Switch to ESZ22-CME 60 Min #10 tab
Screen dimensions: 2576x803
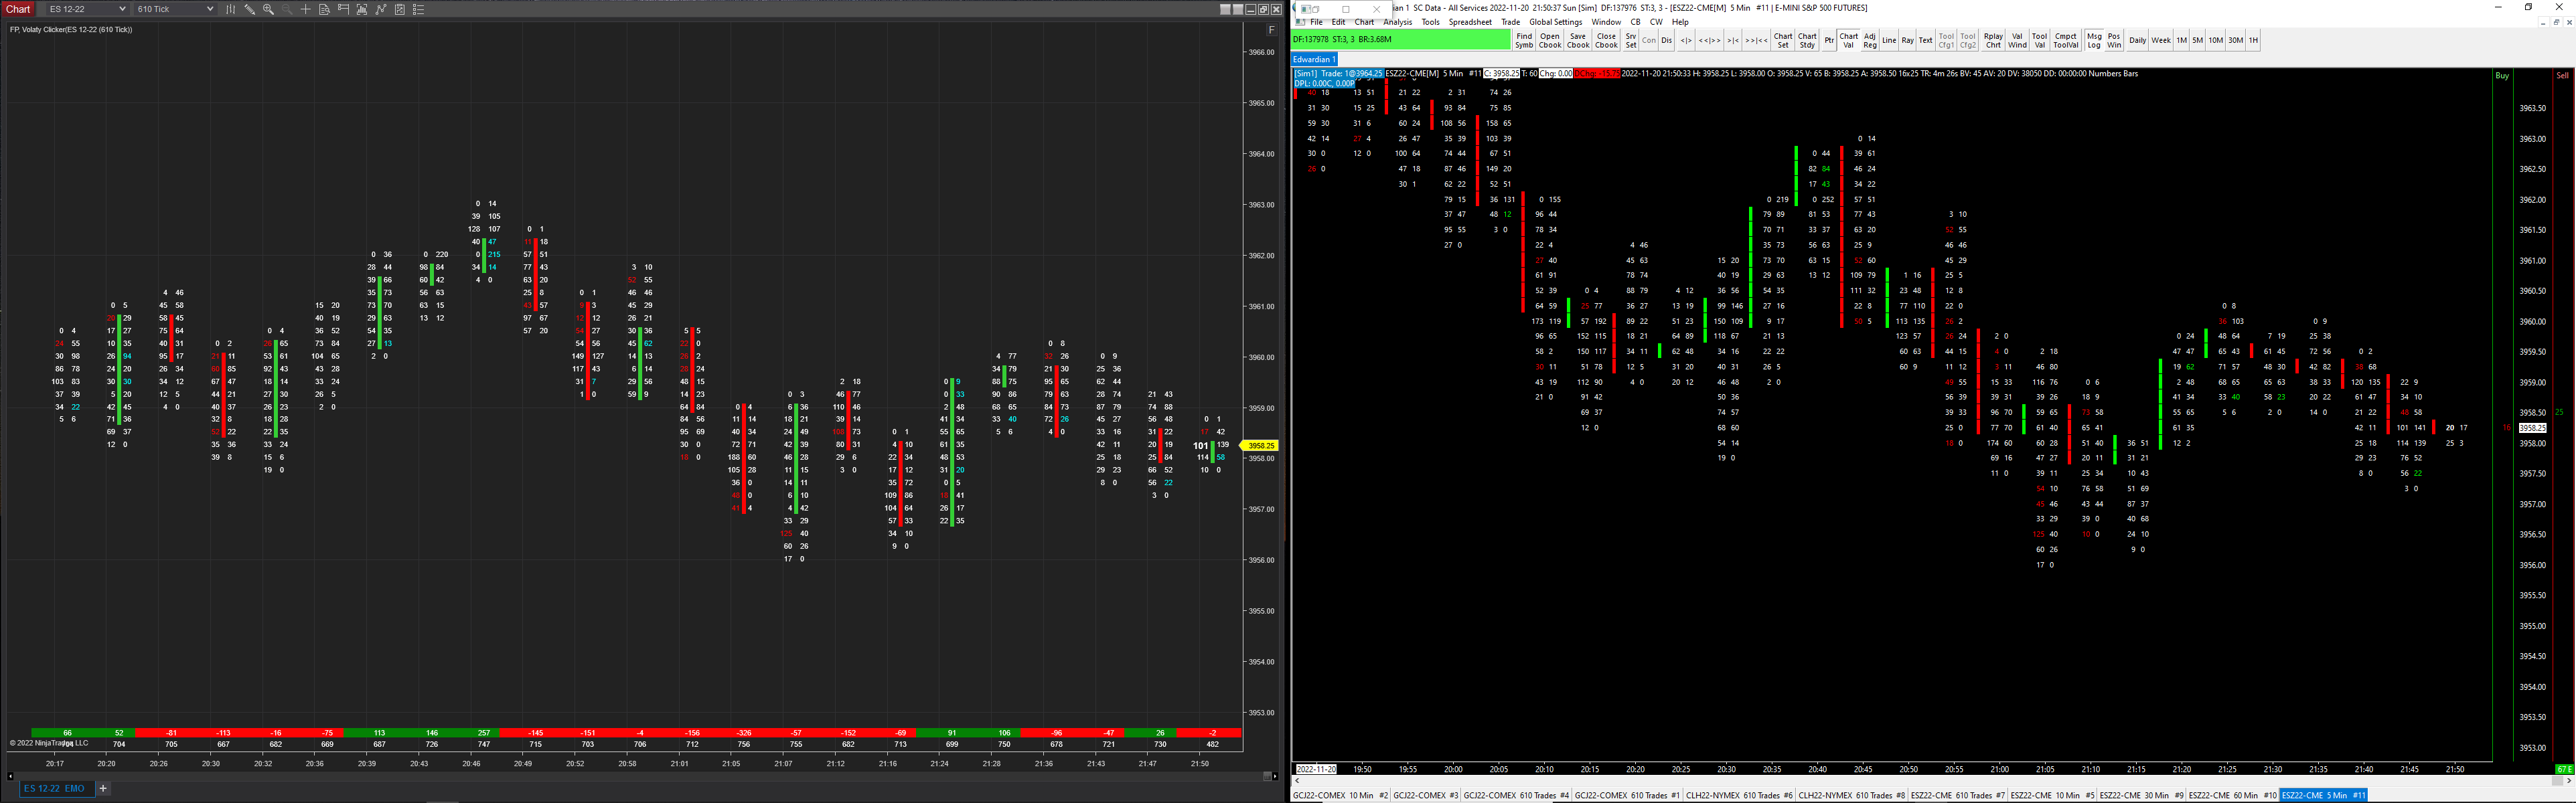[2232, 795]
